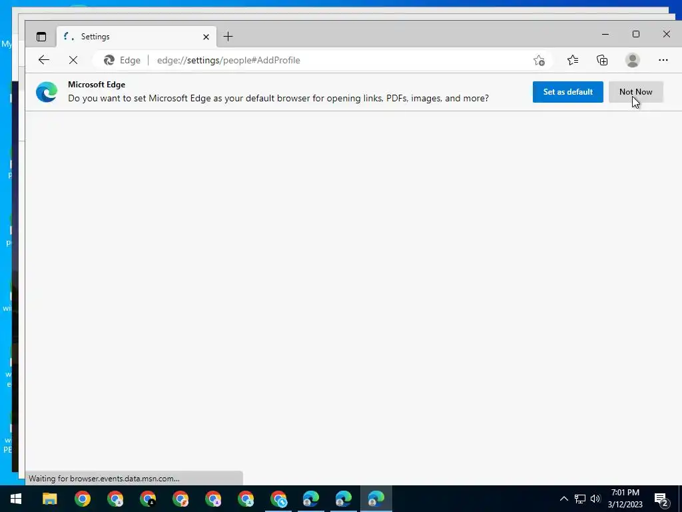Open the tab actions menu icon
The image size is (682, 512).
[x=41, y=37]
